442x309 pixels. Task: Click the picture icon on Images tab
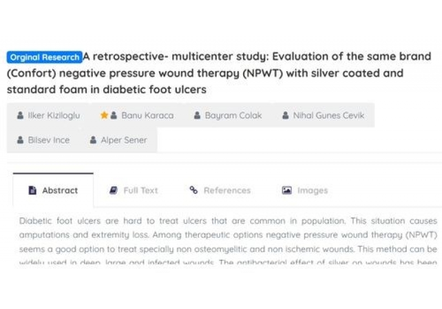(x=286, y=190)
